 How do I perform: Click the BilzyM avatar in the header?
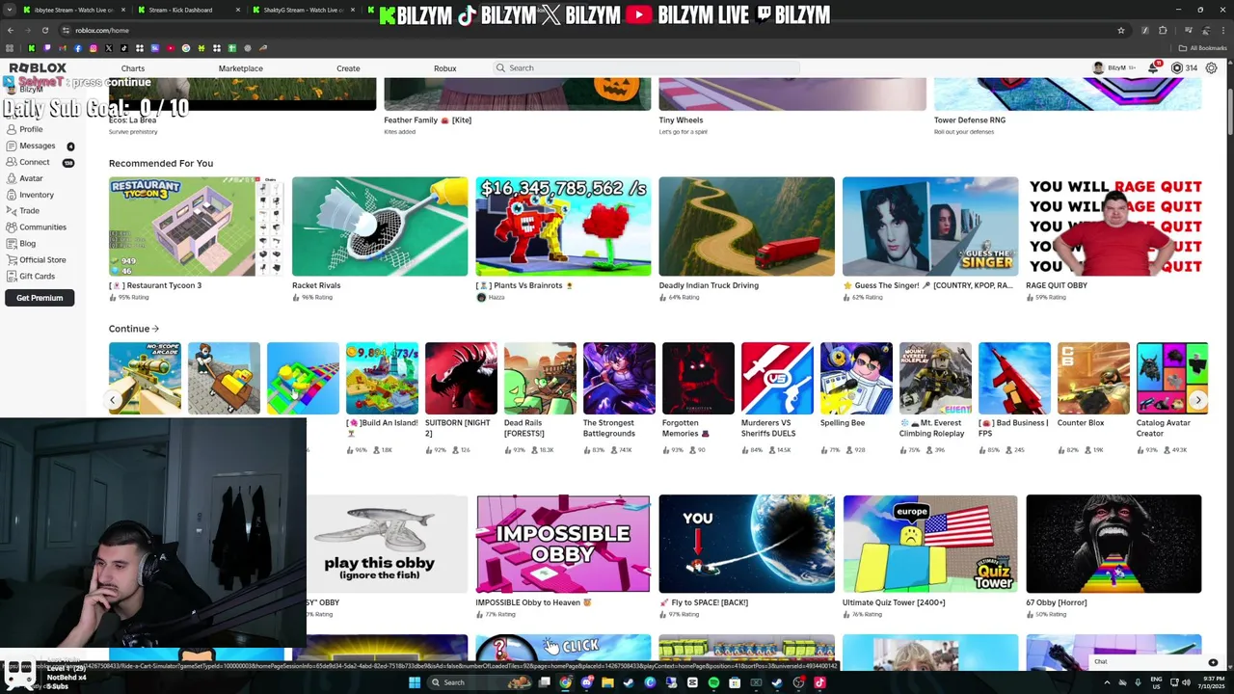pyautogui.click(x=1098, y=68)
